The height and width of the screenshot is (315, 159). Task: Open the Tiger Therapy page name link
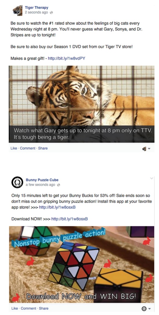tap(37, 8)
